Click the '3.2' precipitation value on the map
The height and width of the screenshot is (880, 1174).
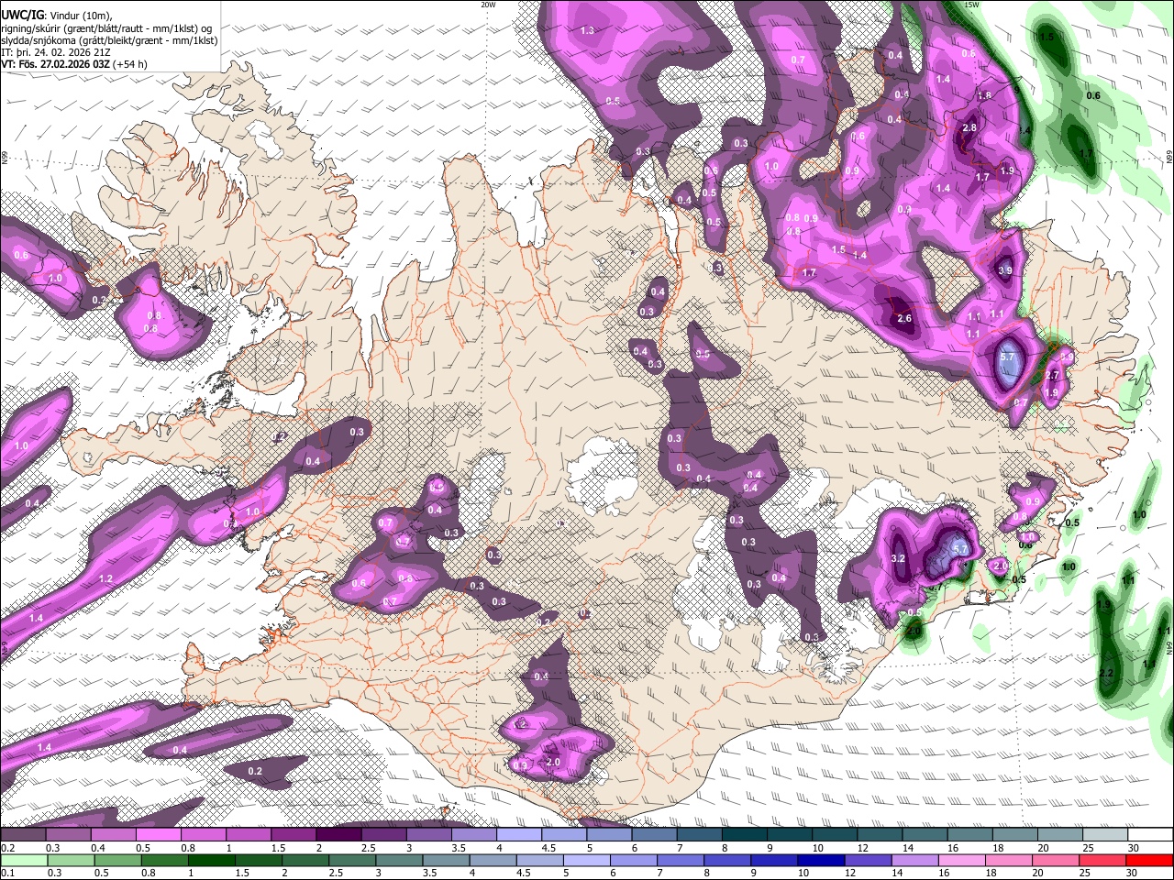click(x=898, y=558)
